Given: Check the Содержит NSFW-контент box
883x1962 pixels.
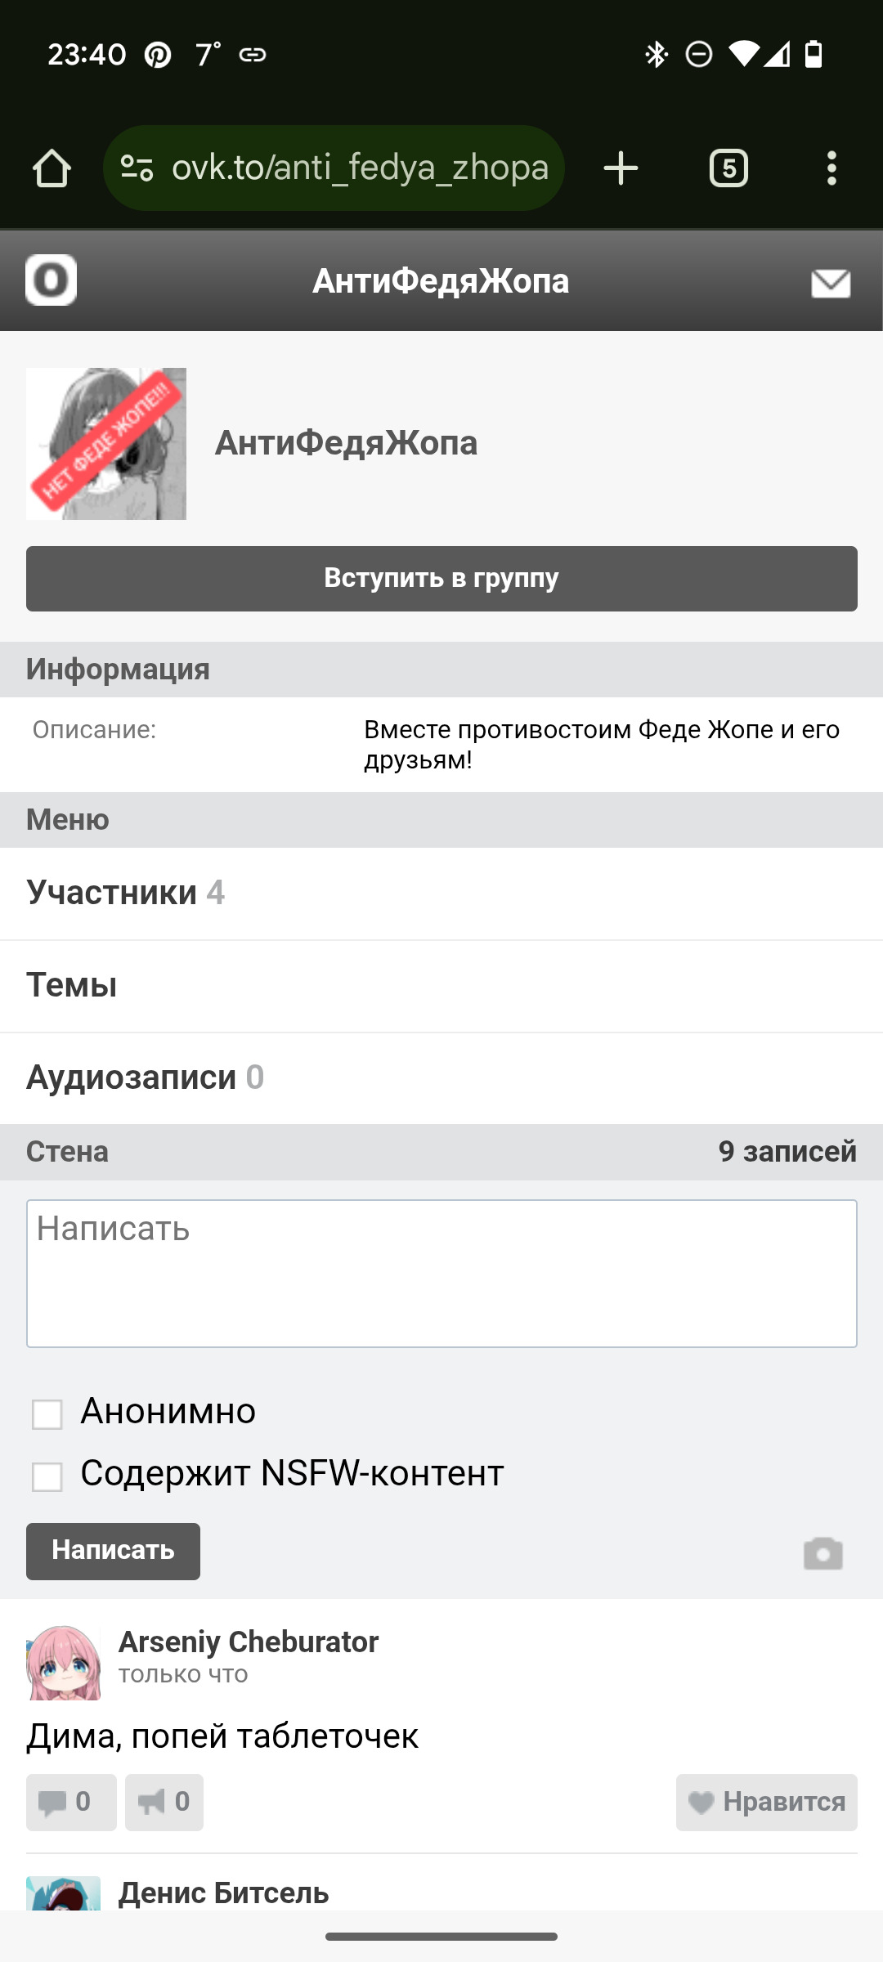Looking at the screenshot, I should (x=47, y=1476).
